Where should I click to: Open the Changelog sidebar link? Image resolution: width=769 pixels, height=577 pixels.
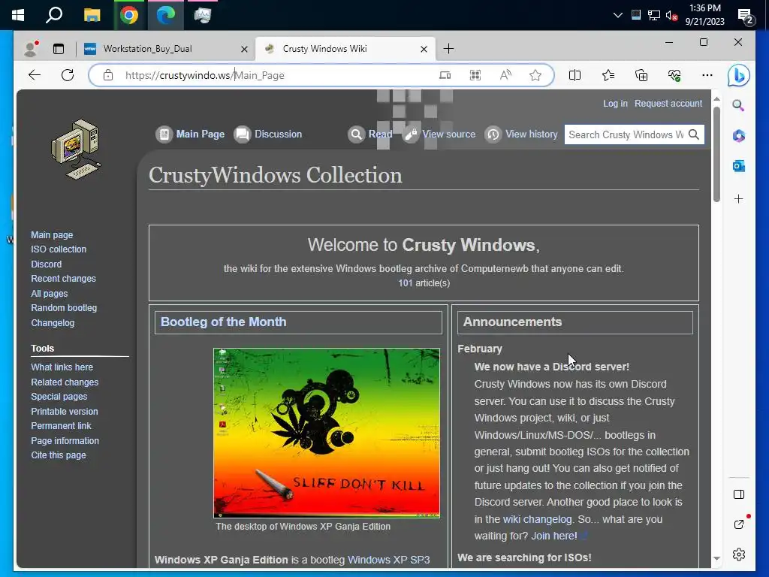click(x=53, y=323)
